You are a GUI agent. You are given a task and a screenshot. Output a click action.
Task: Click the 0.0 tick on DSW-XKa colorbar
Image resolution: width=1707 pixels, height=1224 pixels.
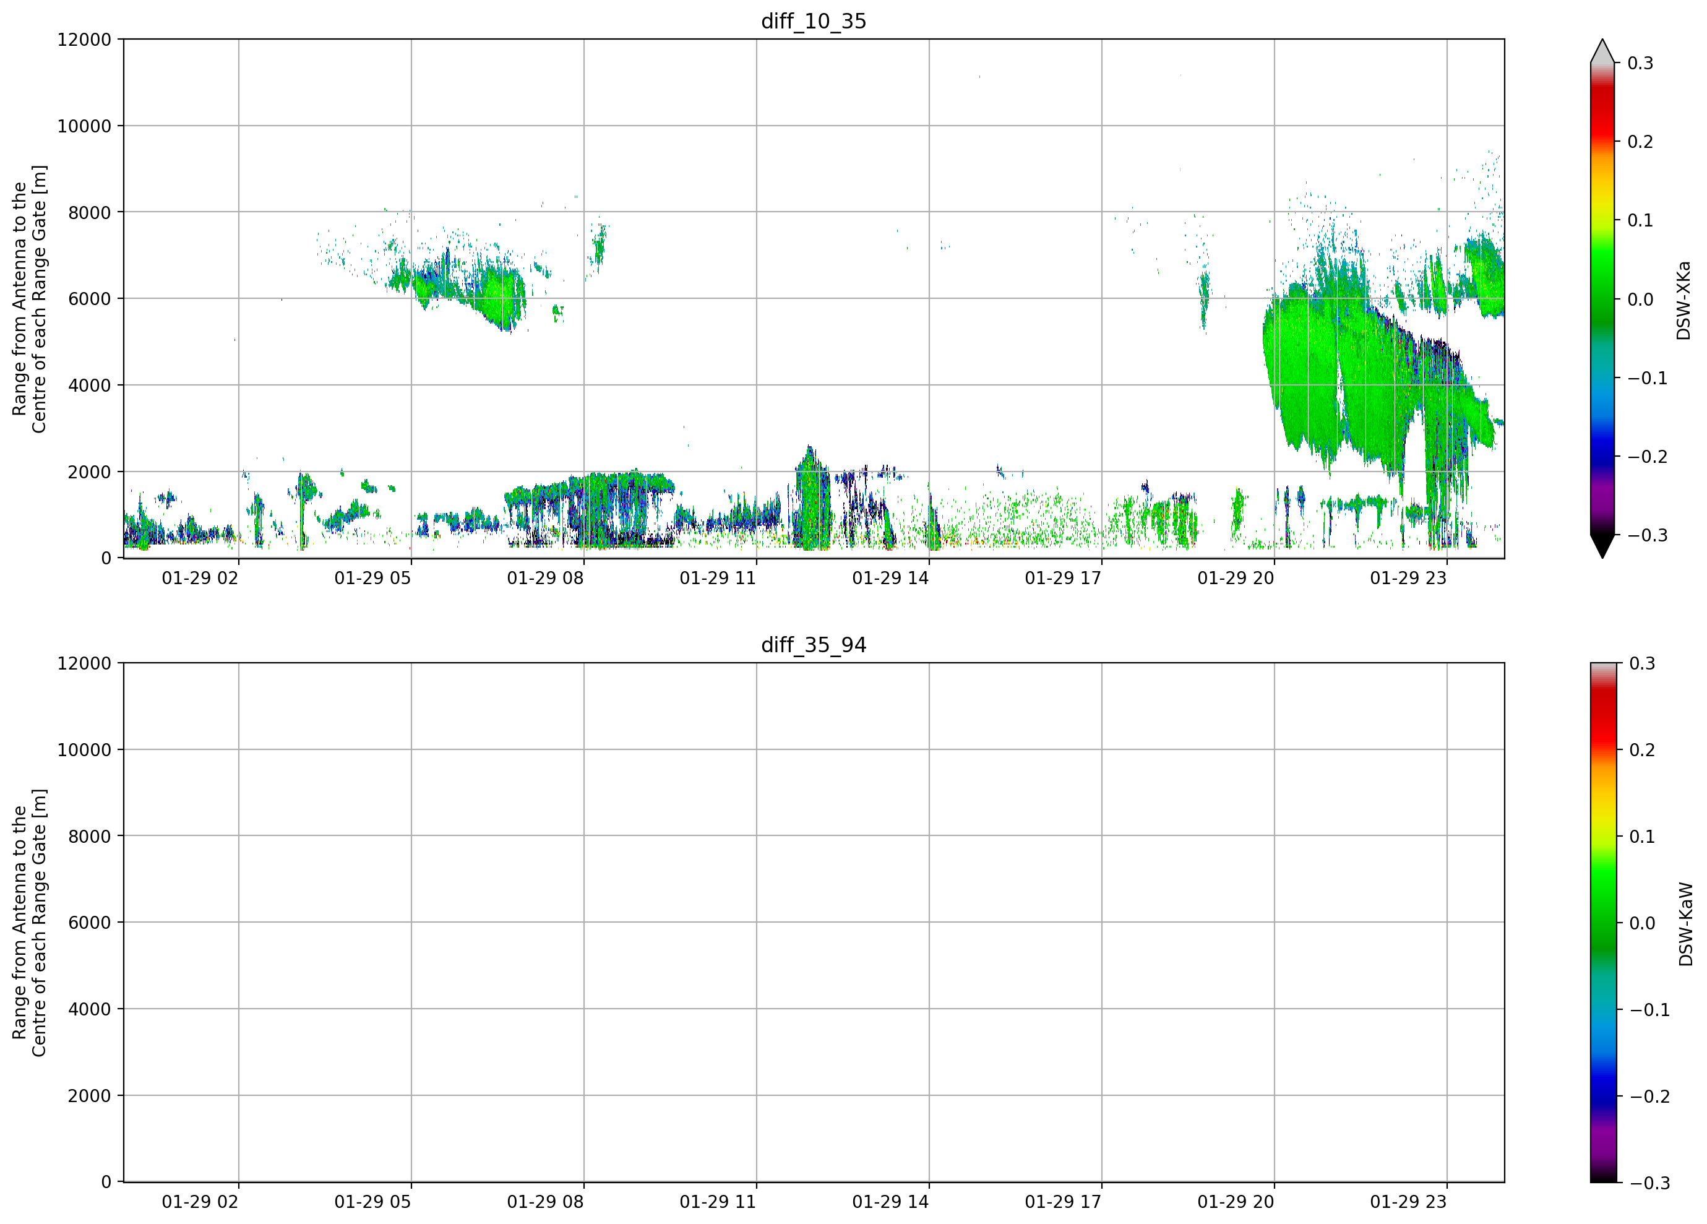point(1641,300)
